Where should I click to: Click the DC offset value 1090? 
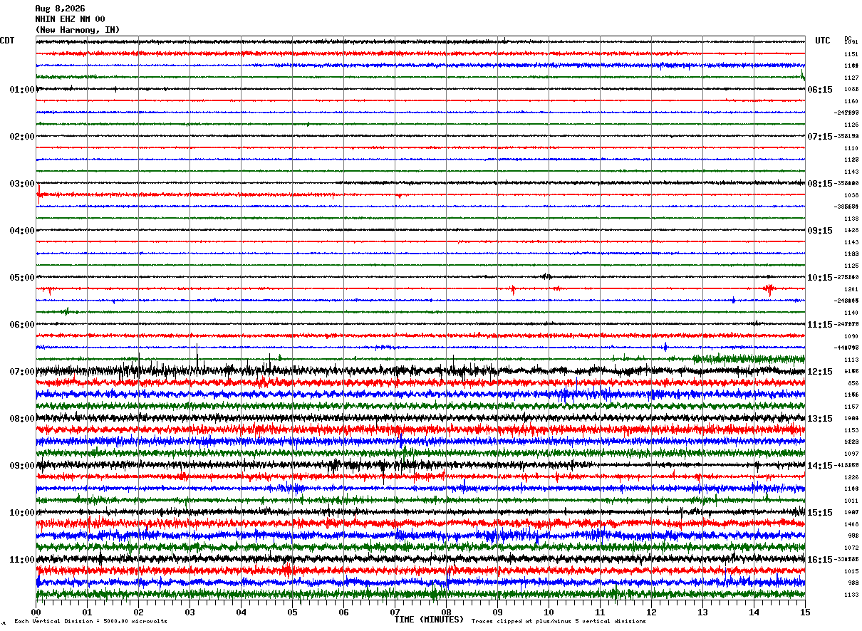tap(851, 336)
